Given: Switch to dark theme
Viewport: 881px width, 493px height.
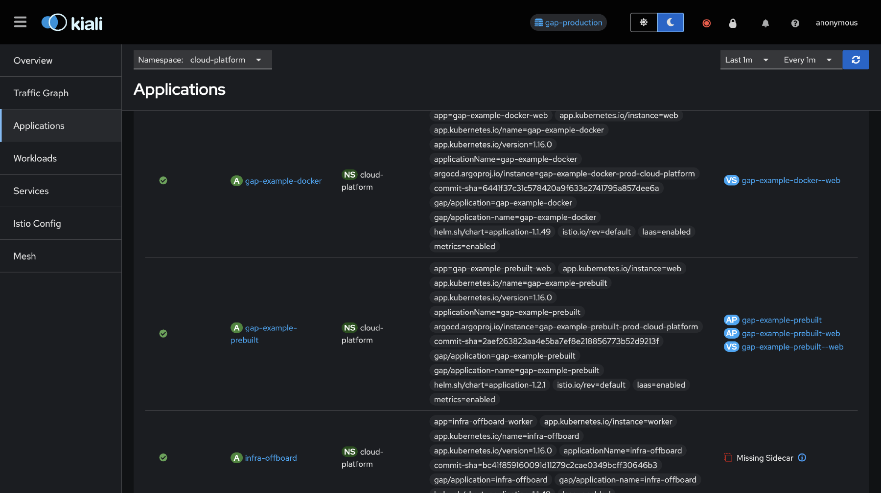Looking at the screenshot, I should pyautogui.click(x=671, y=22).
